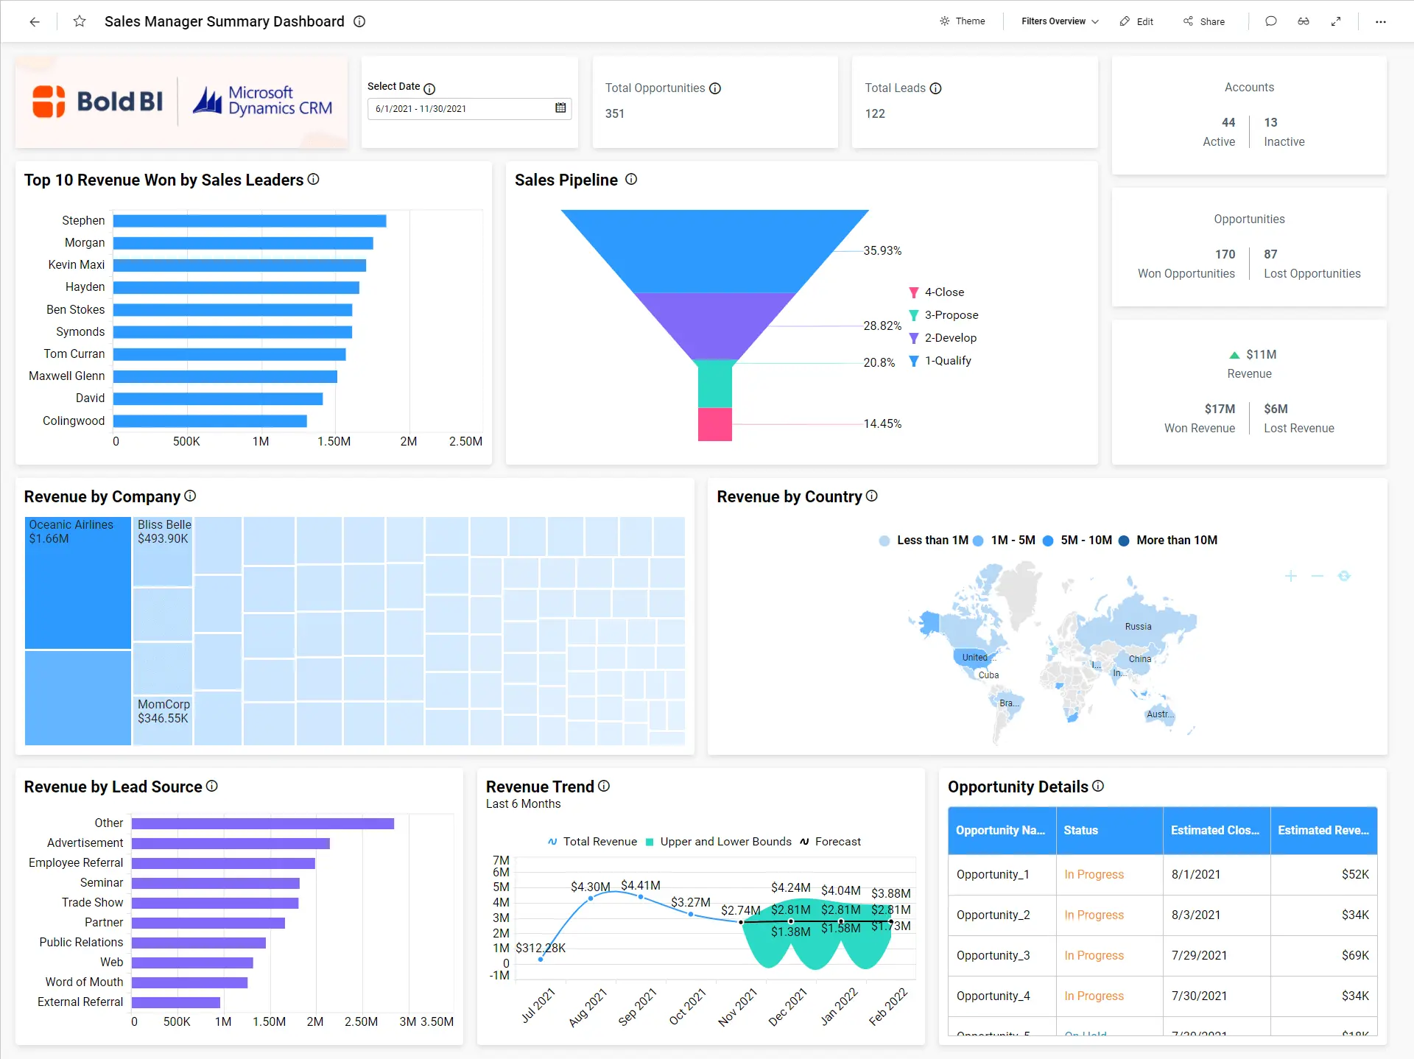This screenshot has height=1059, width=1414.
Task: Open the comments speech bubble icon
Action: tap(1270, 21)
